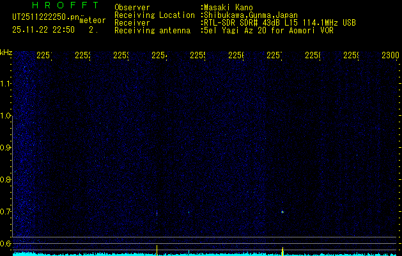
Task: Click the 2254 time axis label
Action: pyautogui.click(x=159, y=56)
